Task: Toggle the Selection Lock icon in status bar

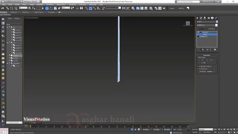Action: (135, 130)
